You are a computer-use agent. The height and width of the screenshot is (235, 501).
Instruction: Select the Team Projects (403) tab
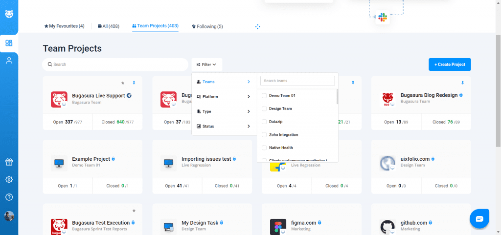[155, 26]
